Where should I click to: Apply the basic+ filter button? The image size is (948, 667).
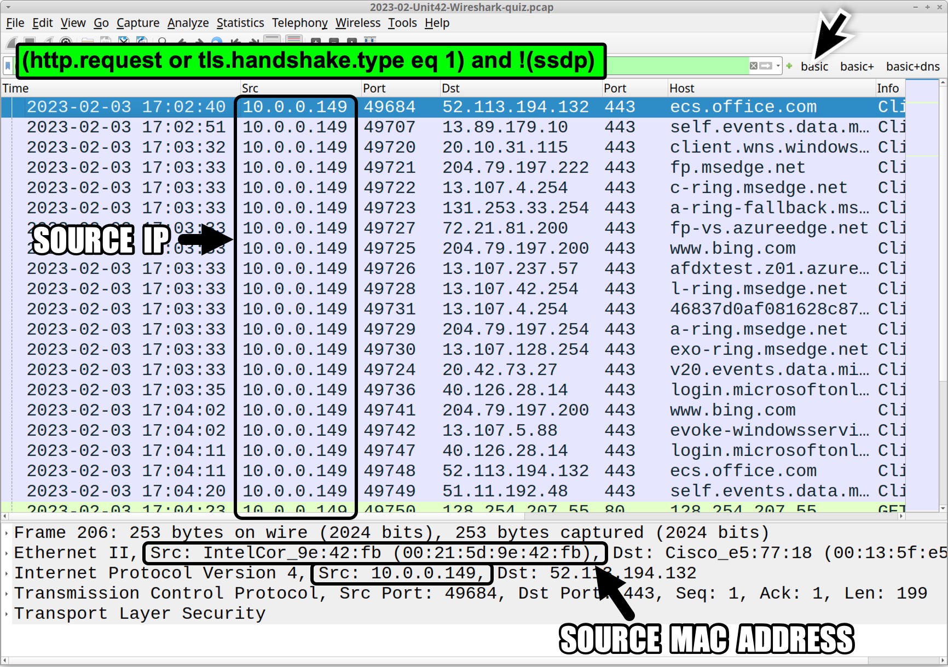point(857,66)
